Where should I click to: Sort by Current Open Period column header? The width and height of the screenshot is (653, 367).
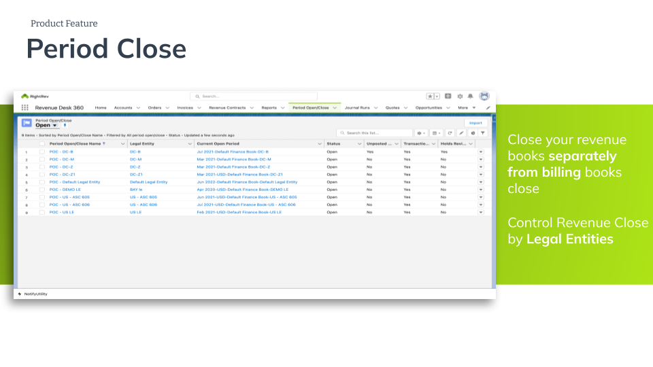218,144
